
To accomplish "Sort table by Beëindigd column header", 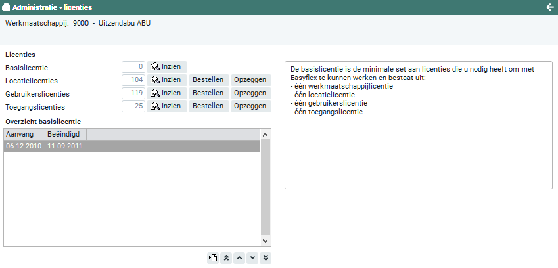I will click(x=64, y=134).
